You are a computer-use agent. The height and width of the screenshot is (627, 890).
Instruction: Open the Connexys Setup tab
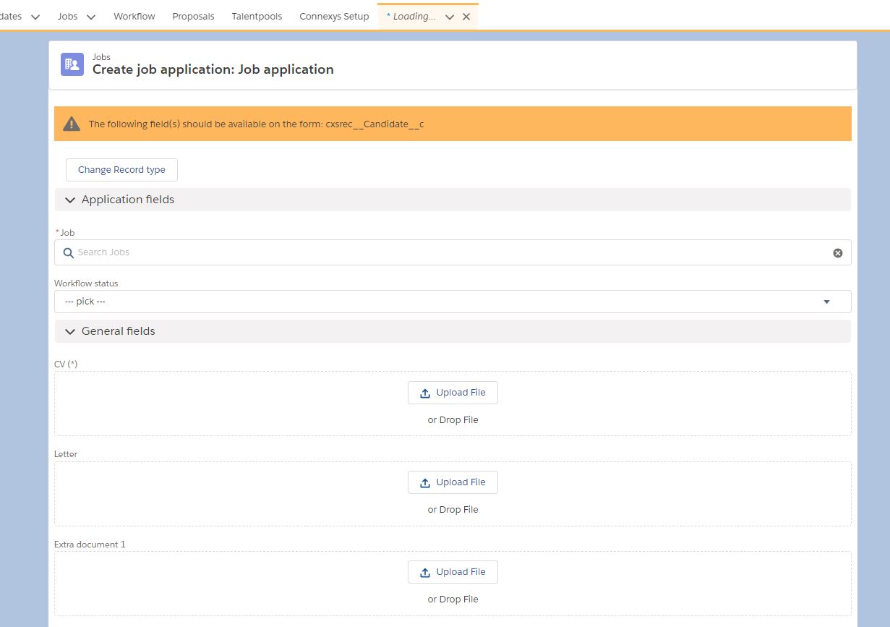click(x=334, y=16)
